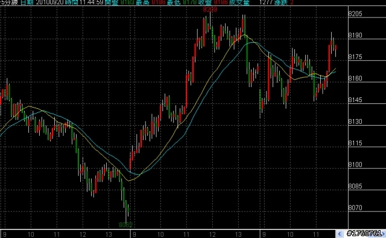Click the 8115 price axis label
The height and width of the screenshot is (238, 386).
(x=355, y=143)
